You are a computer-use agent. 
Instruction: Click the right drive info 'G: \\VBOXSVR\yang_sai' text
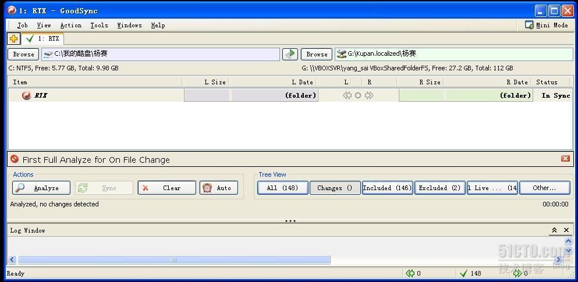407,68
